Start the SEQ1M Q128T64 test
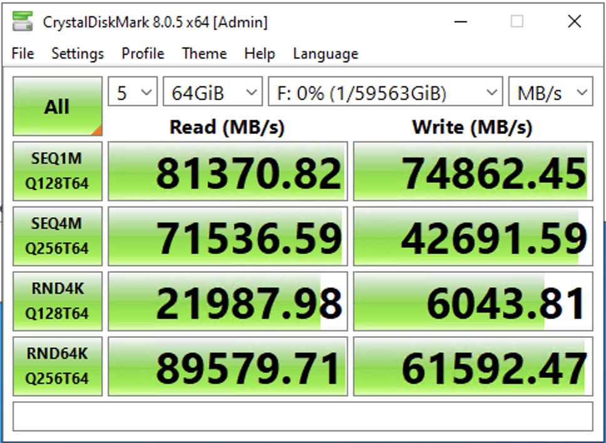This screenshot has height=443, width=606. coord(57,171)
